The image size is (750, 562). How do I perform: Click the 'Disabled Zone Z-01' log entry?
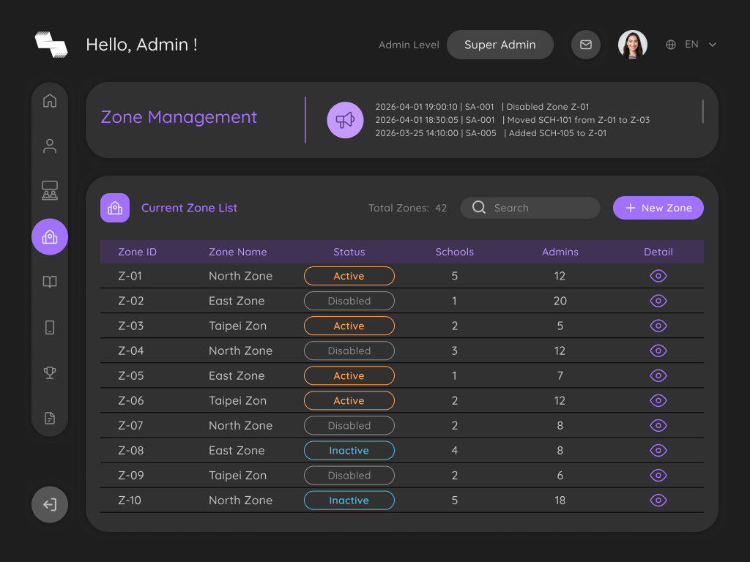click(x=482, y=107)
